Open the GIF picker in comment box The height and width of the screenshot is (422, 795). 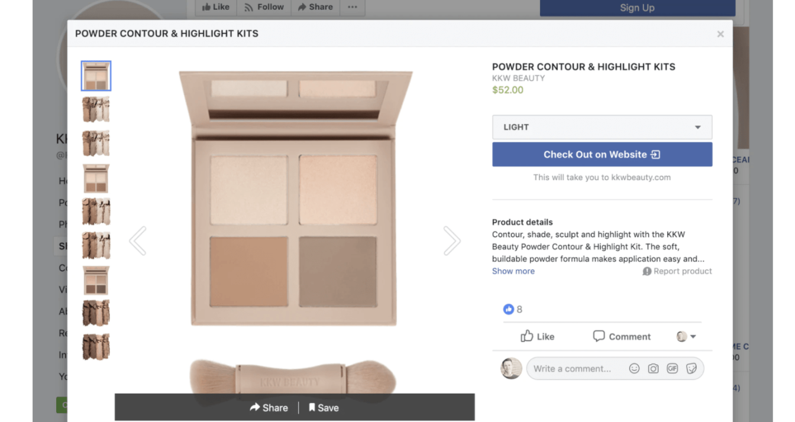672,368
